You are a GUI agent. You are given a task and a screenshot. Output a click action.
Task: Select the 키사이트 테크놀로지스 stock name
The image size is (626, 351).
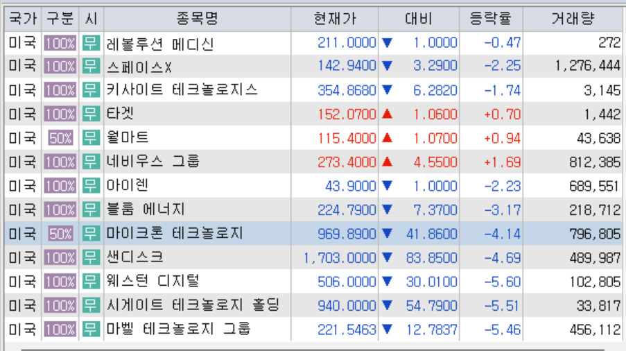tap(182, 90)
